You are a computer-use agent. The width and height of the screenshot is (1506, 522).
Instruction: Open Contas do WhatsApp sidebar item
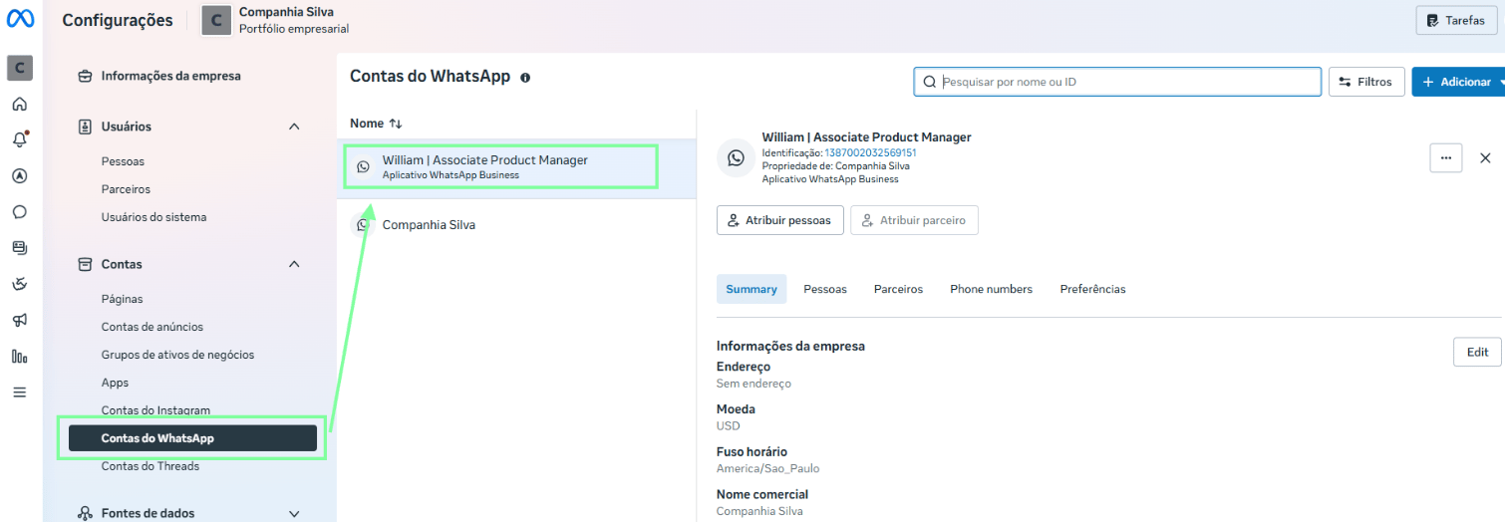[x=192, y=438]
